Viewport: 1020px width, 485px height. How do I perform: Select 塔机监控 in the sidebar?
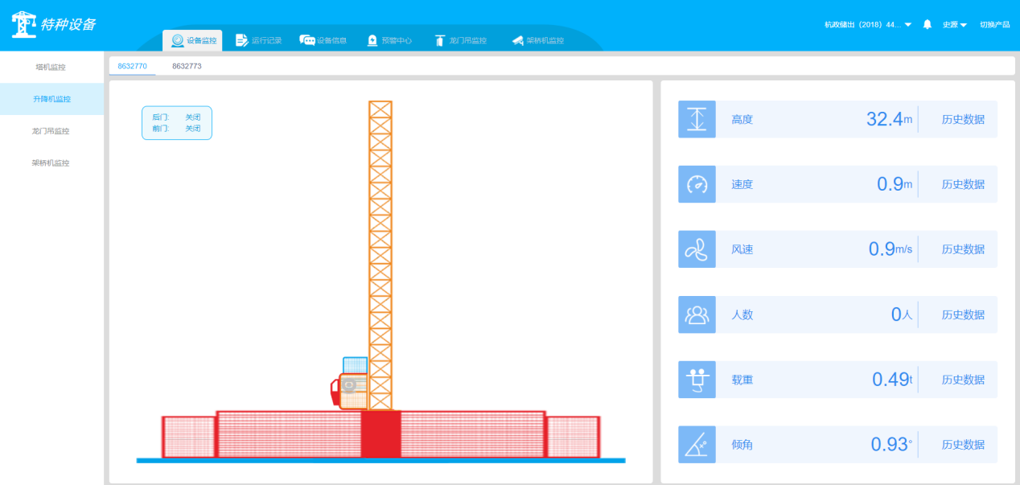51,67
